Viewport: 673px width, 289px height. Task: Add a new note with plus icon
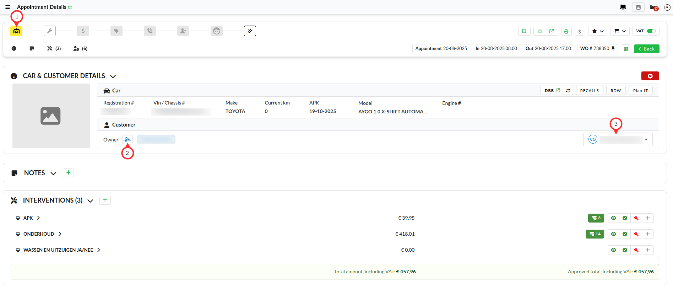pos(68,173)
